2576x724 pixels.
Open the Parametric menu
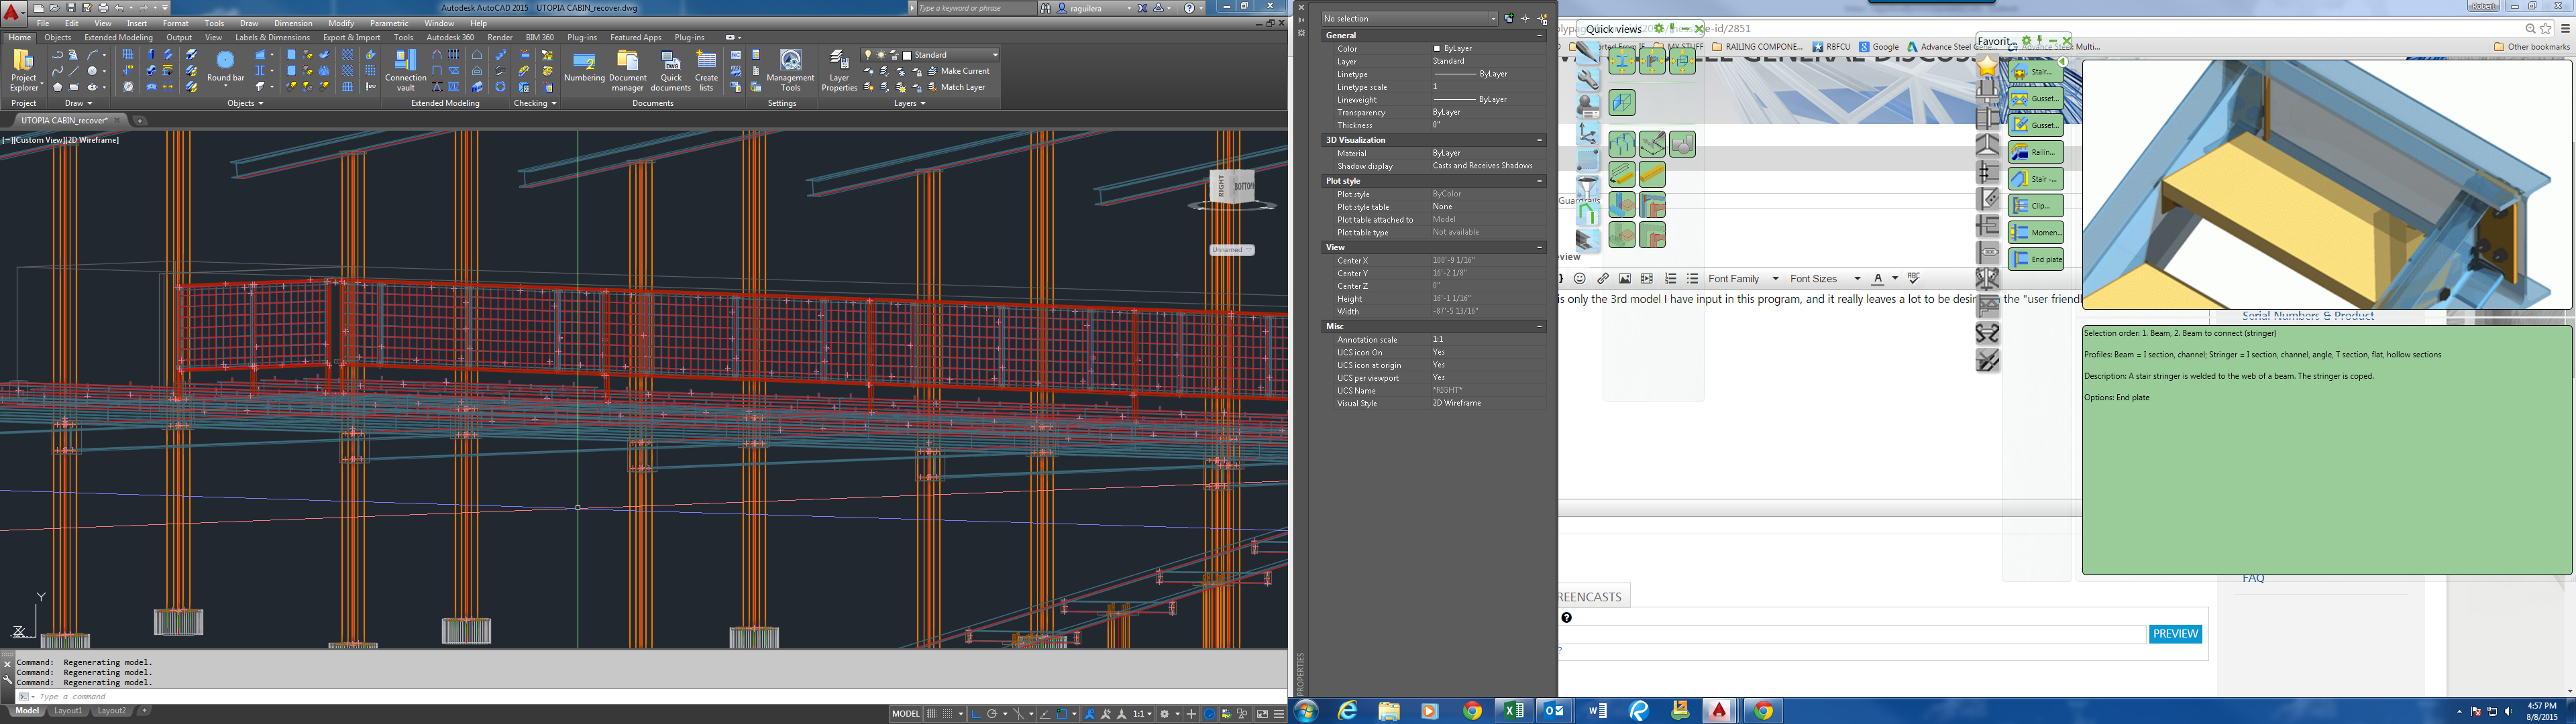pyautogui.click(x=388, y=23)
